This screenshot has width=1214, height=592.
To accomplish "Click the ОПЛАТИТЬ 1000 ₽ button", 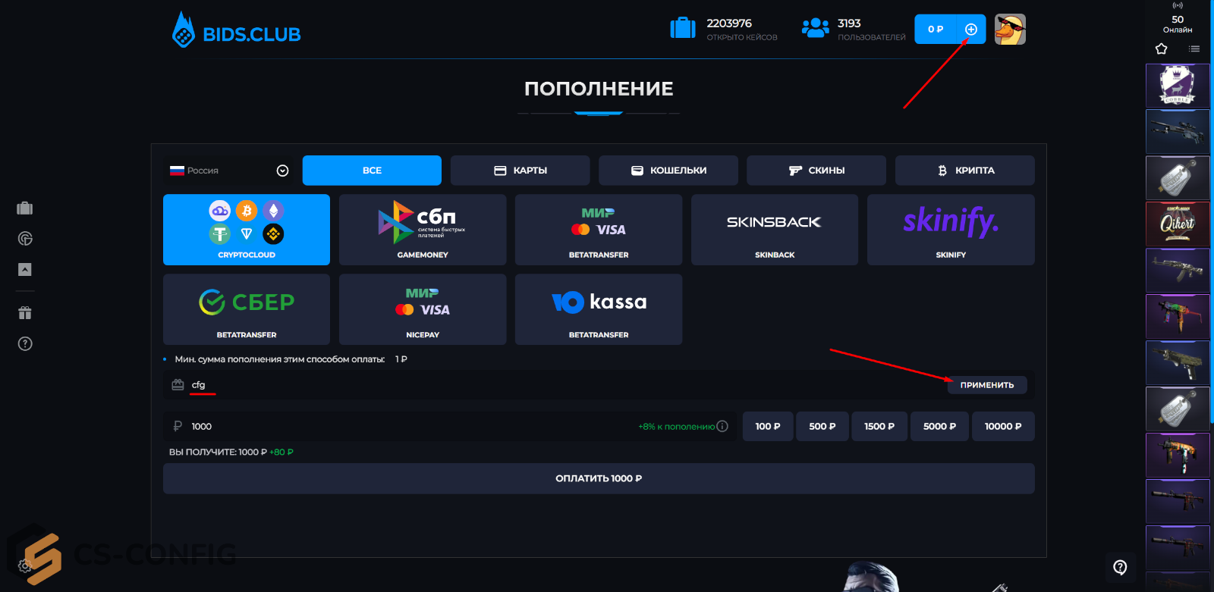I will (599, 478).
